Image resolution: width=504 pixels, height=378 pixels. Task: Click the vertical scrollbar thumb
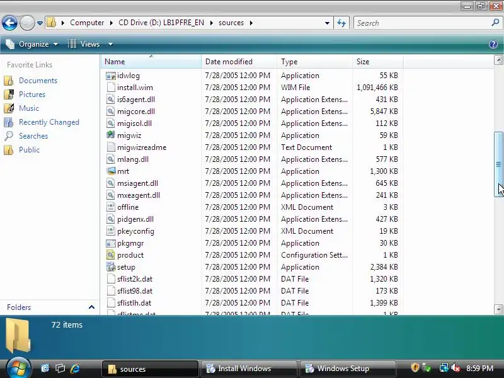498,164
